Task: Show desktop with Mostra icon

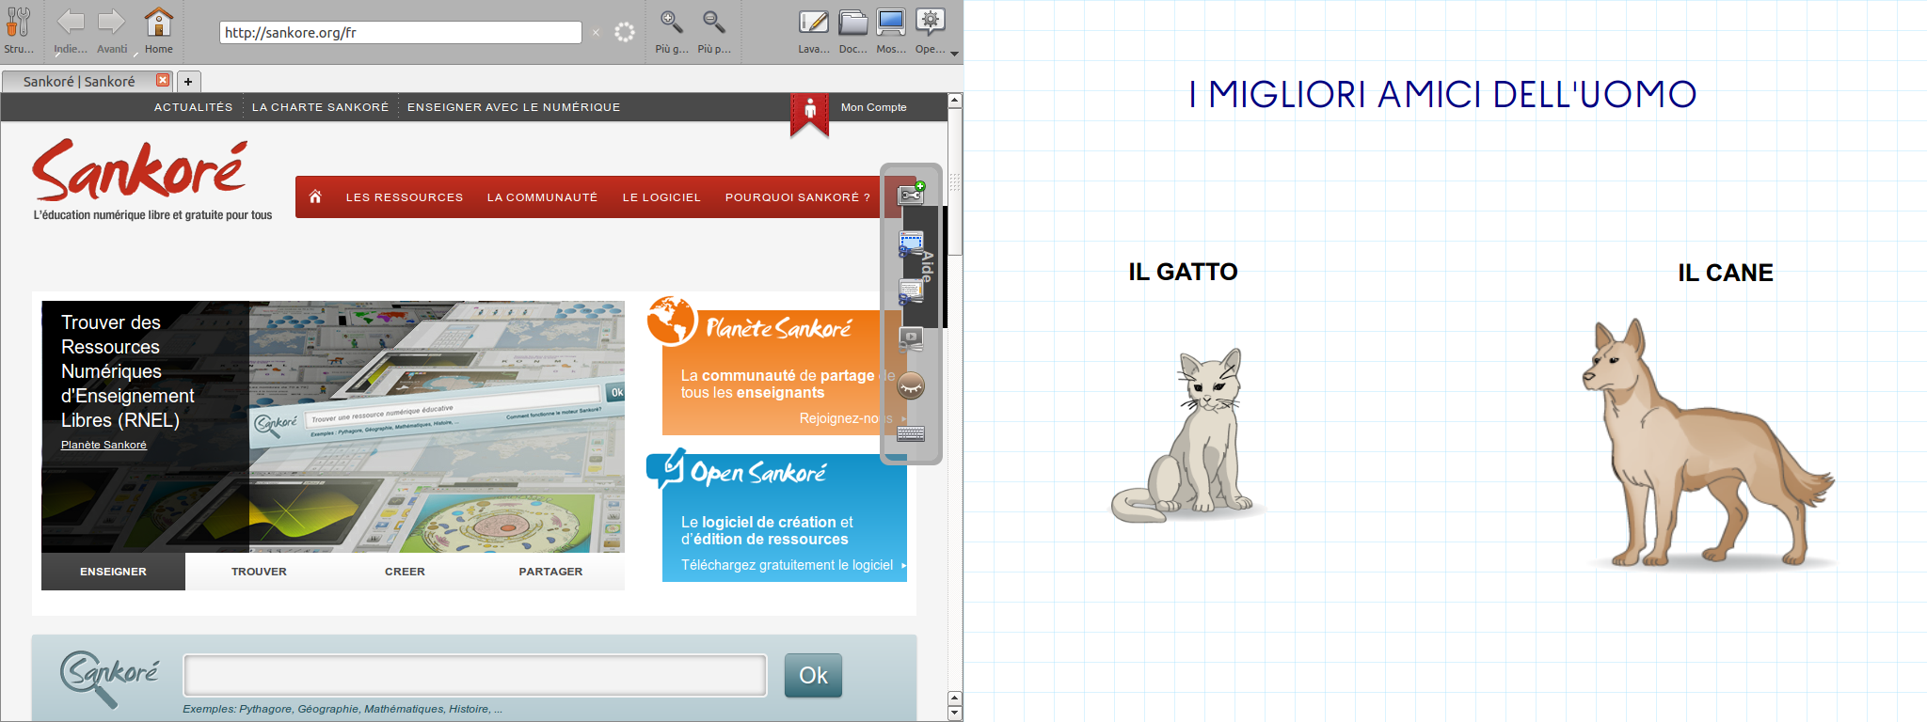Action: (x=891, y=22)
